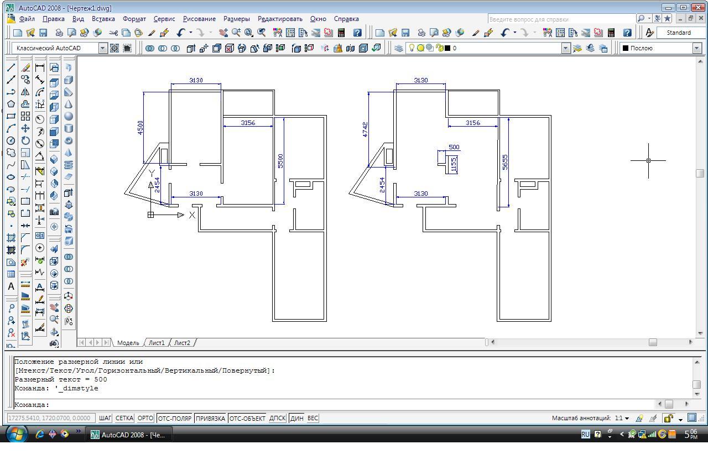Select the Polygon tool in Draw toolbar
The image size is (708, 465).
tap(11, 105)
